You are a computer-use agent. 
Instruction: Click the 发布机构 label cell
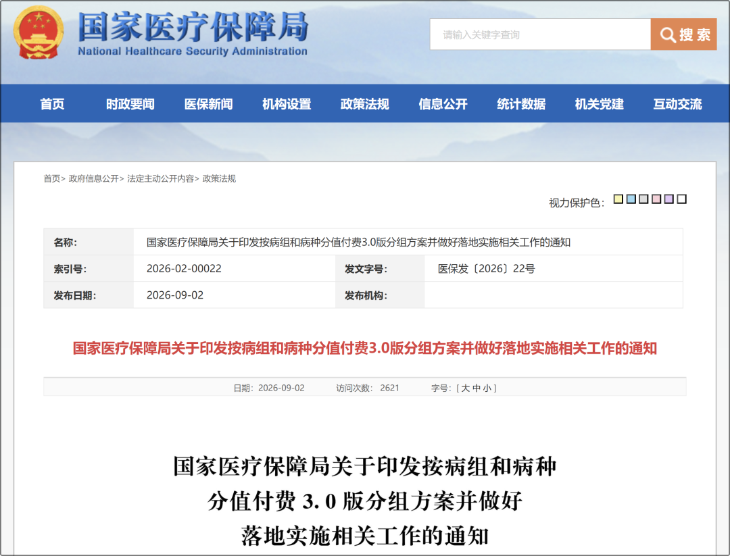[x=380, y=295]
